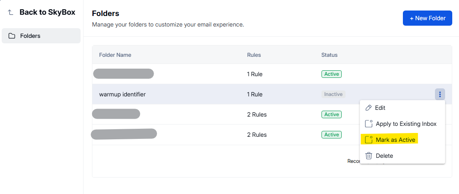Click the Status column header

[x=329, y=55]
